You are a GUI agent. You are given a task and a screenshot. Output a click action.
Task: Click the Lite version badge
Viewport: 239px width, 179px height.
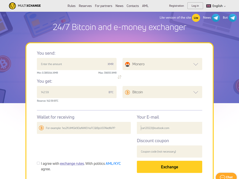coord(196,18)
